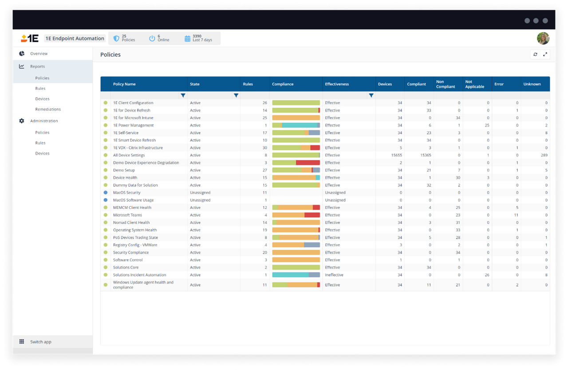The width and height of the screenshot is (568, 370).
Task: Click status dot for 1E Client Configuration
Action: click(106, 103)
